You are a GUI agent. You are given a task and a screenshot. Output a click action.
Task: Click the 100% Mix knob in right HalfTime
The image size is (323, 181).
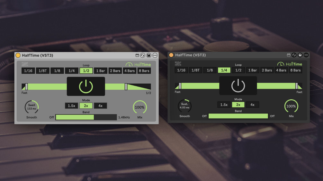click(291, 106)
